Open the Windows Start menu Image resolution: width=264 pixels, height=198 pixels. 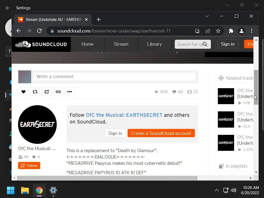click(11, 191)
